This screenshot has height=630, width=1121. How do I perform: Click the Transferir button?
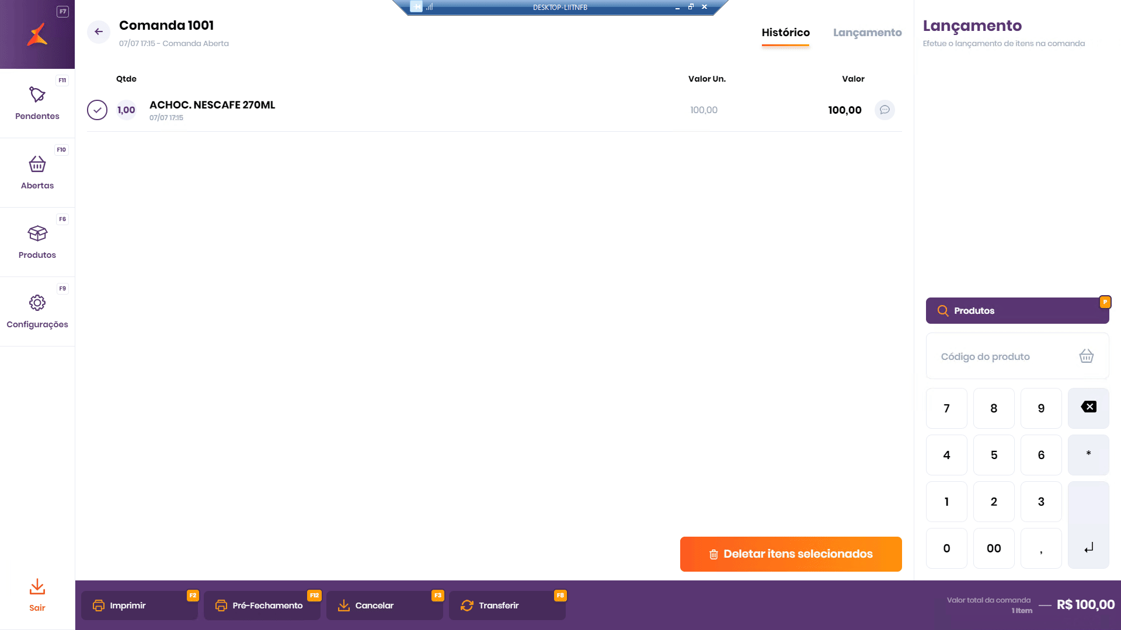point(507,605)
